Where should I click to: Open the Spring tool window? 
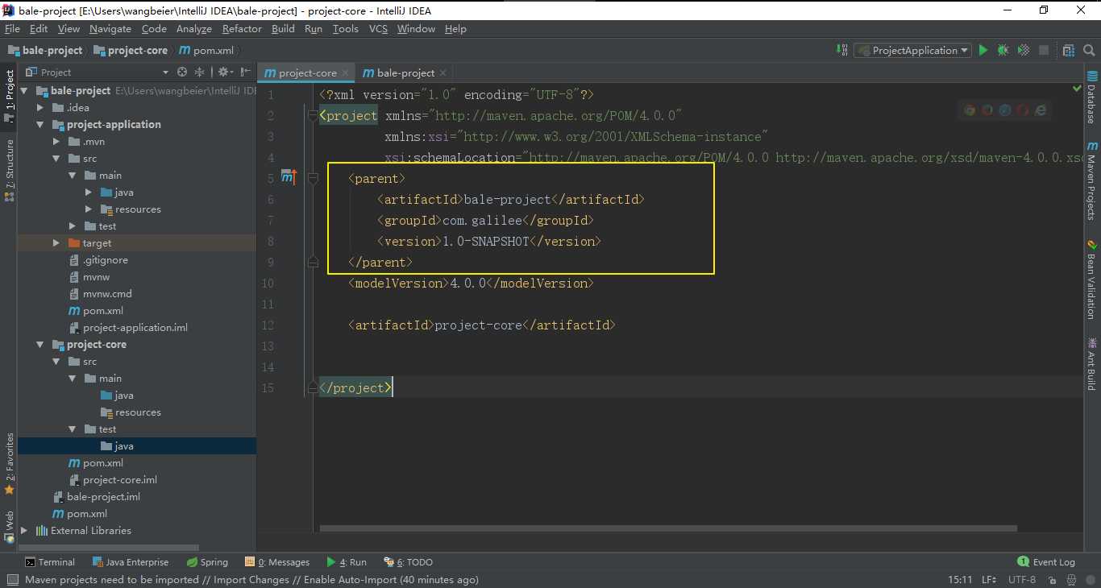[207, 562]
